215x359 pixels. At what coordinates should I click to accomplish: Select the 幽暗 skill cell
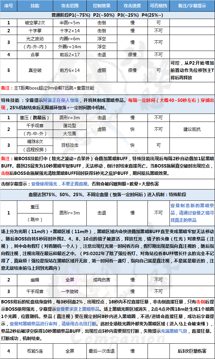35,279
